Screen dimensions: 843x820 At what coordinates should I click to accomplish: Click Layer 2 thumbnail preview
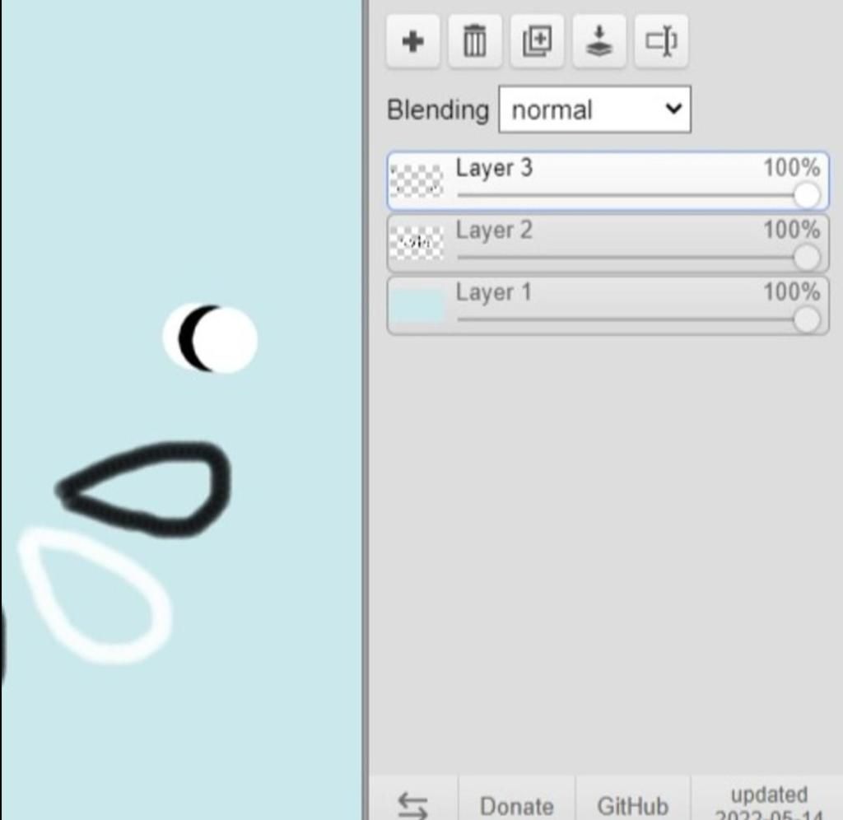click(x=417, y=243)
